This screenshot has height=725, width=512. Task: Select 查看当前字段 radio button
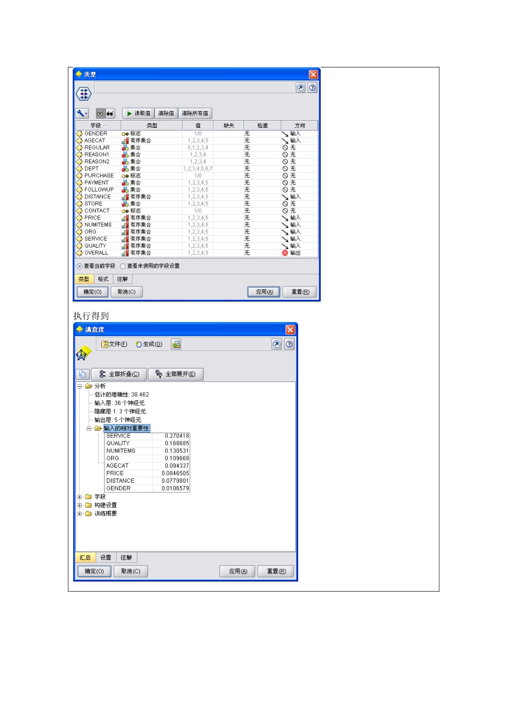tap(80, 266)
